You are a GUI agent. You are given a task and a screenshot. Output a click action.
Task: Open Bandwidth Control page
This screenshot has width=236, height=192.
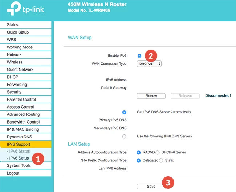[x=25, y=122]
